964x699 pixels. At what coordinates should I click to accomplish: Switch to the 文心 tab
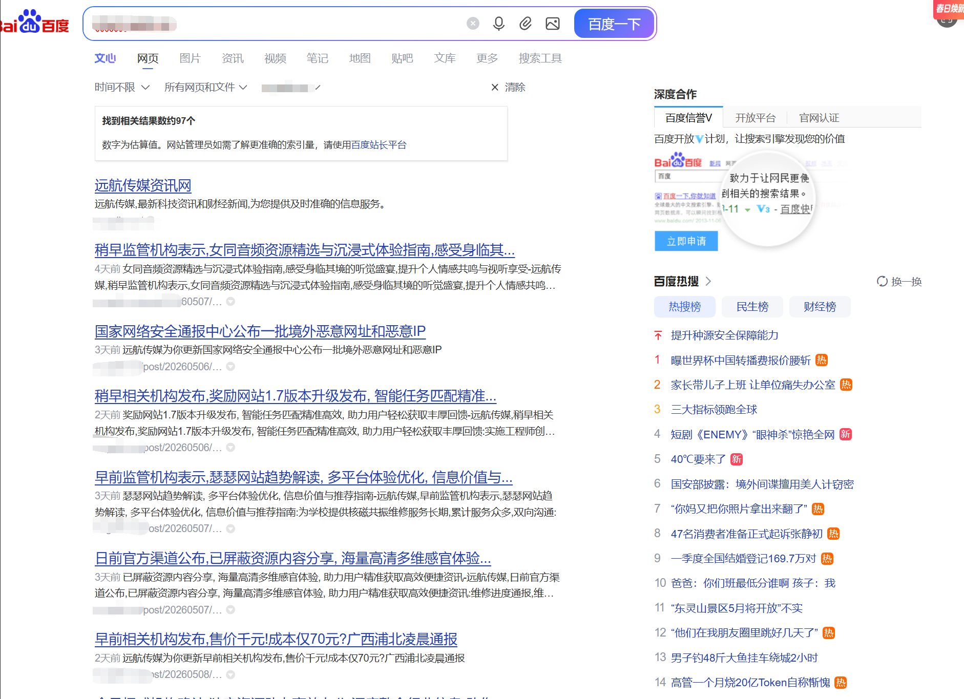[x=105, y=58]
